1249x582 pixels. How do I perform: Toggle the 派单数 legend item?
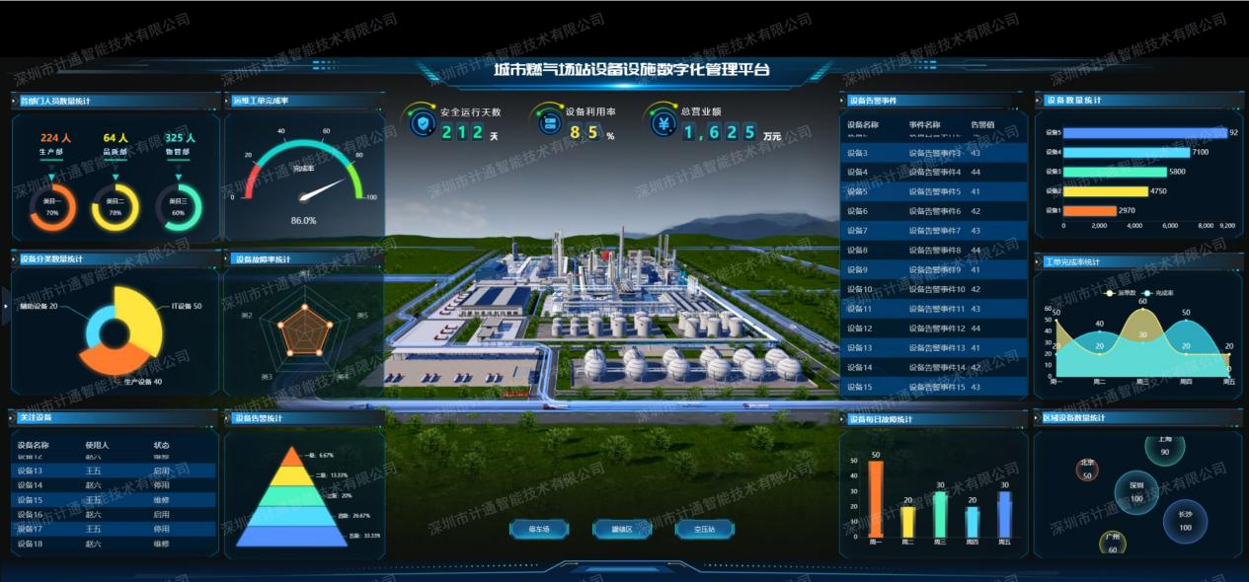[x=1122, y=293]
